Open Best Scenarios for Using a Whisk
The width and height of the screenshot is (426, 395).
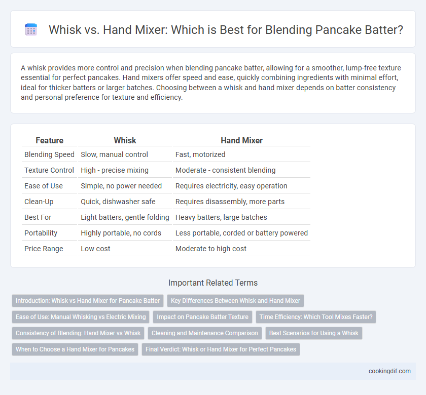(313, 333)
